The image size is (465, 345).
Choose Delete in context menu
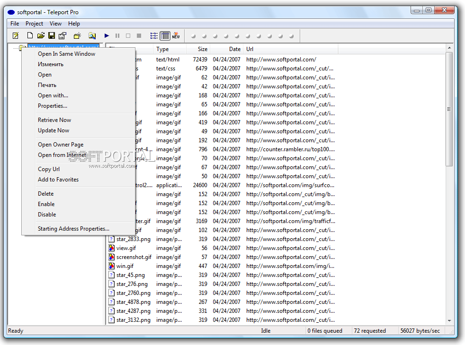79,193
